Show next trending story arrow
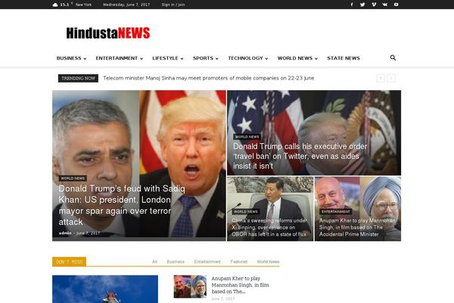Image resolution: width=454 pixels, height=303 pixels. (x=391, y=78)
